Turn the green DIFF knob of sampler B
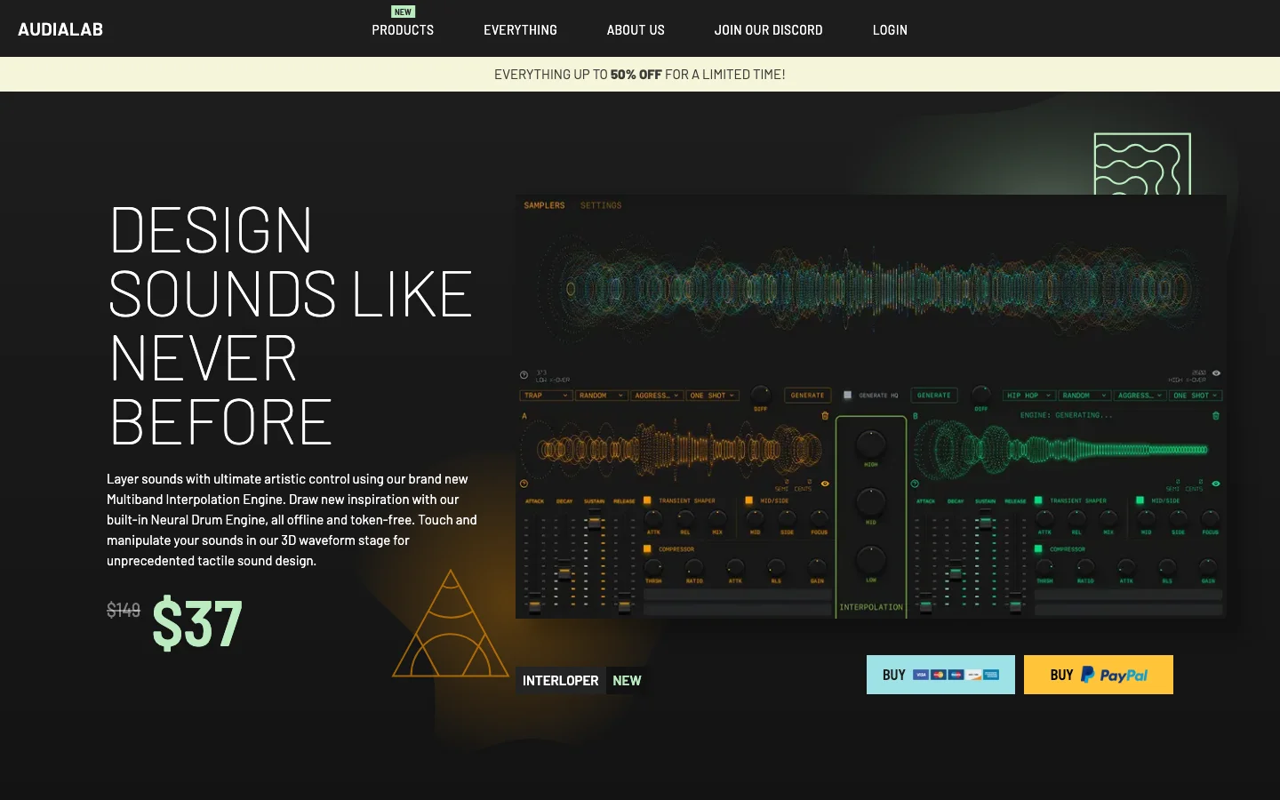This screenshot has width=1280, height=800. [x=981, y=394]
